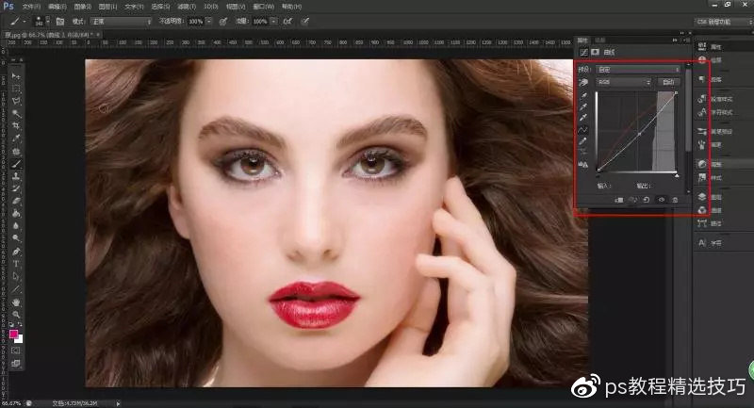This screenshot has height=408, width=754.
Task: Open the Curves preset dropdown
Action: click(x=638, y=70)
